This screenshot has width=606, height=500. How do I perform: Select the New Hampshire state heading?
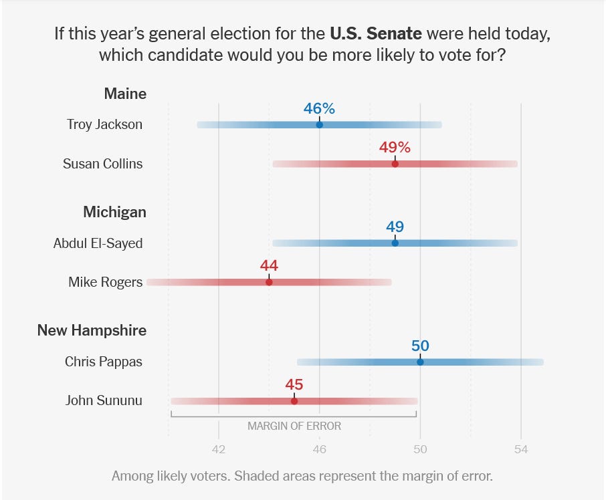92,330
